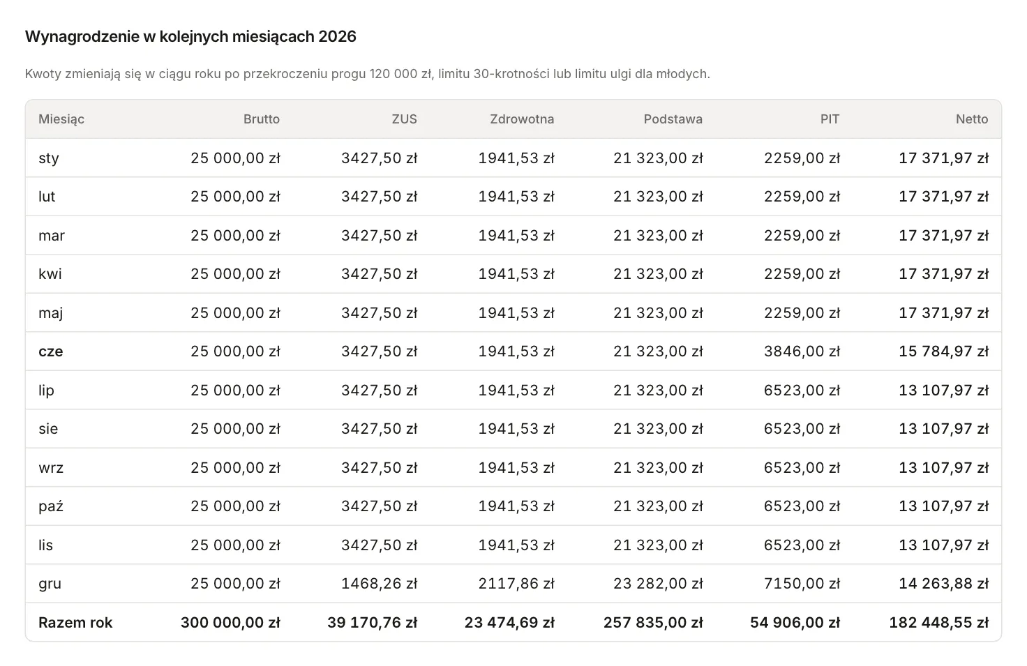Click the 'Miesiąc' column header
Viewport: 1027px width, 666px height.
(x=61, y=119)
